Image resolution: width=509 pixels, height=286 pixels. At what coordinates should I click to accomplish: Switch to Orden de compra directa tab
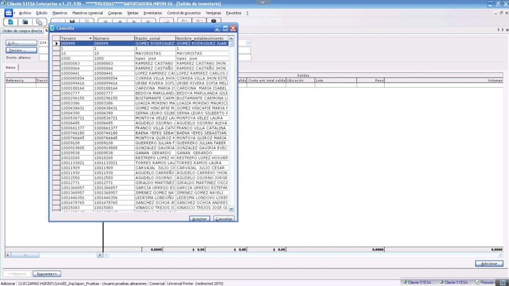(x=22, y=31)
